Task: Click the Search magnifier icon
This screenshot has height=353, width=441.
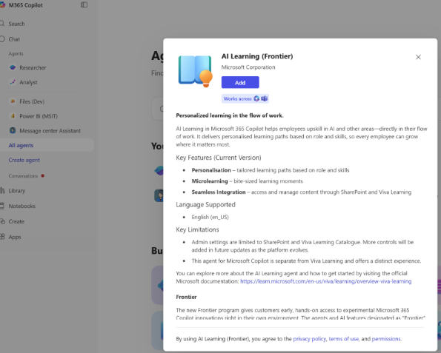Action: [x=2, y=24]
